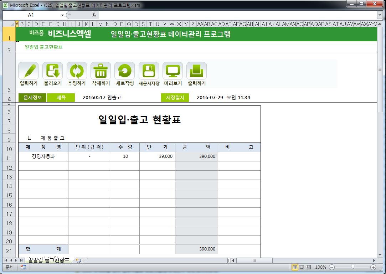The width and height of the screenshot is (386, 274).
Task: Click the 수정하기 refresh arrows icon
Action: click(x=77, y=71)
